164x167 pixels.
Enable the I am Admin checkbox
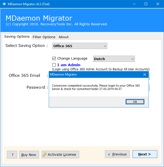click(54, 65)
